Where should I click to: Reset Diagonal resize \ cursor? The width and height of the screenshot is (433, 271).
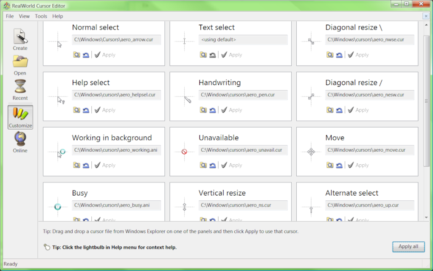click(x=339, y=55)
